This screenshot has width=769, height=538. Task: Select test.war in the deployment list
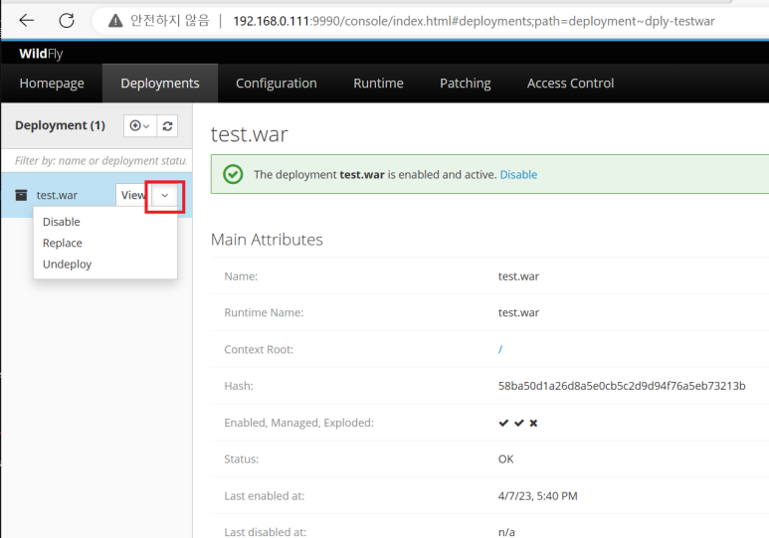click(x=57, y=195)
